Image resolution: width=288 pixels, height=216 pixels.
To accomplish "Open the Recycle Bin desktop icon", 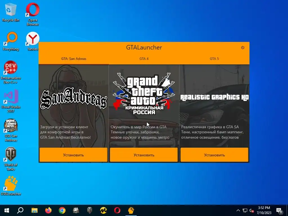I will coord(11,12).
